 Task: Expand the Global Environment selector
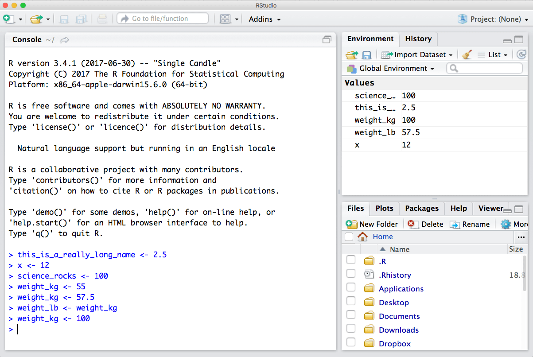click(x=390, y=68)
